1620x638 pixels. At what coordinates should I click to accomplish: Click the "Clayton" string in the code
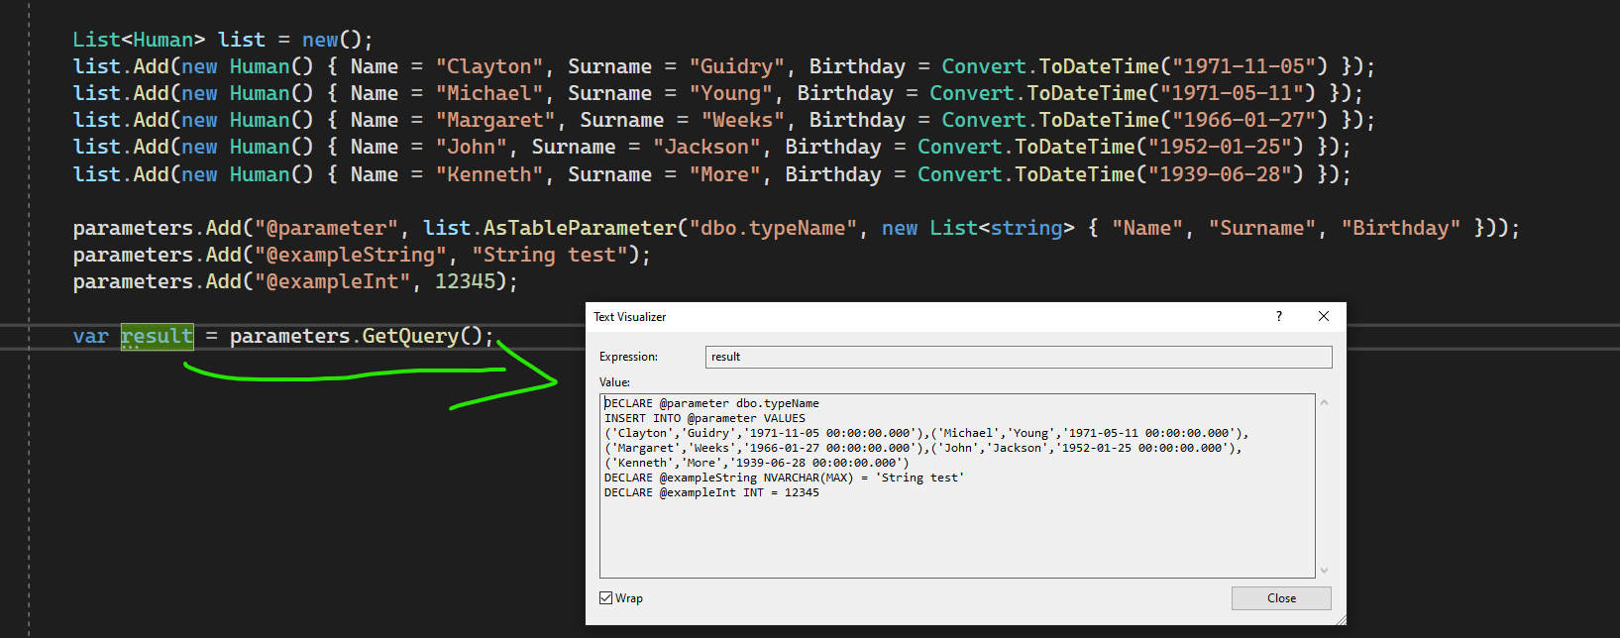tap(489, 66)
